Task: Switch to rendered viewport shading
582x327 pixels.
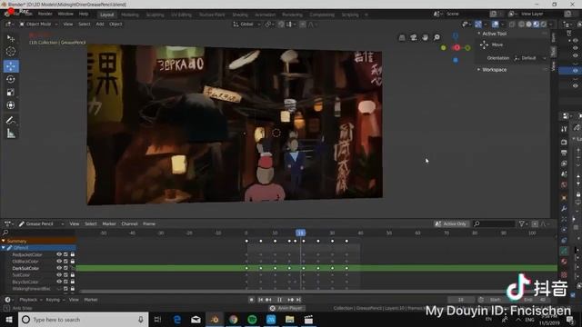Action: (x=544, y=25)
